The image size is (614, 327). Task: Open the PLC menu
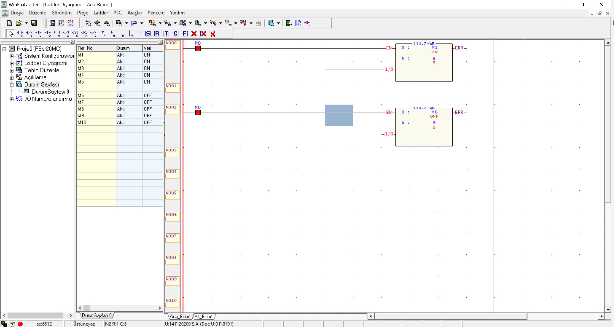[x=117, y=13]
